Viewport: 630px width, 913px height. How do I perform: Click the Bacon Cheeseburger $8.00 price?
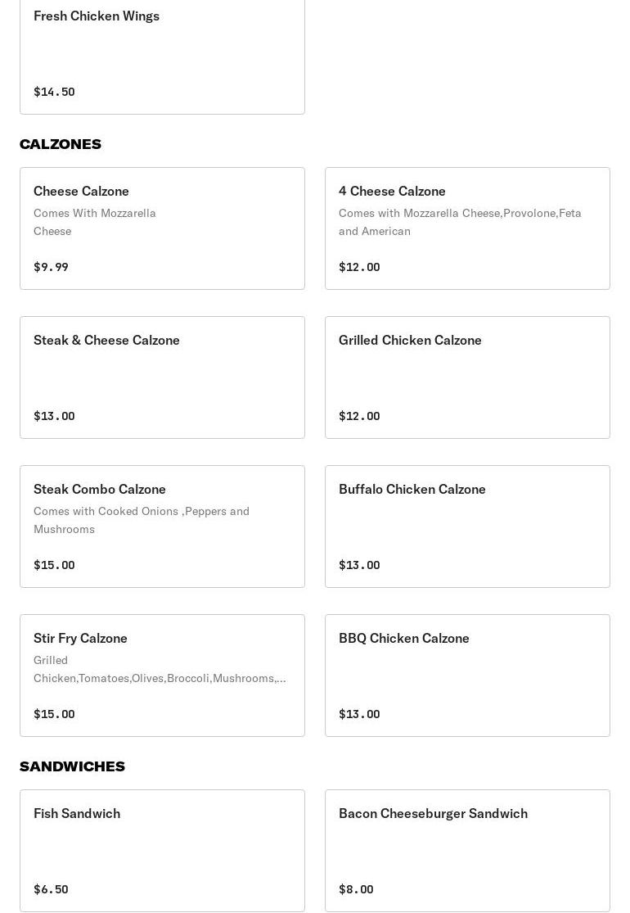356,889
